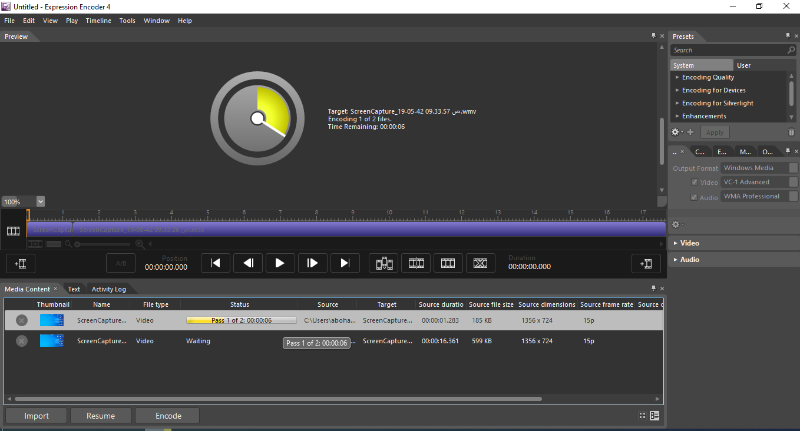The width and height of the screenshot is (800, 431).
Task: Close the Media Content tab
Action: (x=55, y=289)
